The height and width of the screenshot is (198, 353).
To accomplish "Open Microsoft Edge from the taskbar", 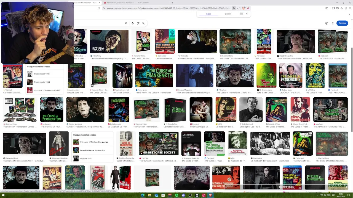I will click(143, 195).
